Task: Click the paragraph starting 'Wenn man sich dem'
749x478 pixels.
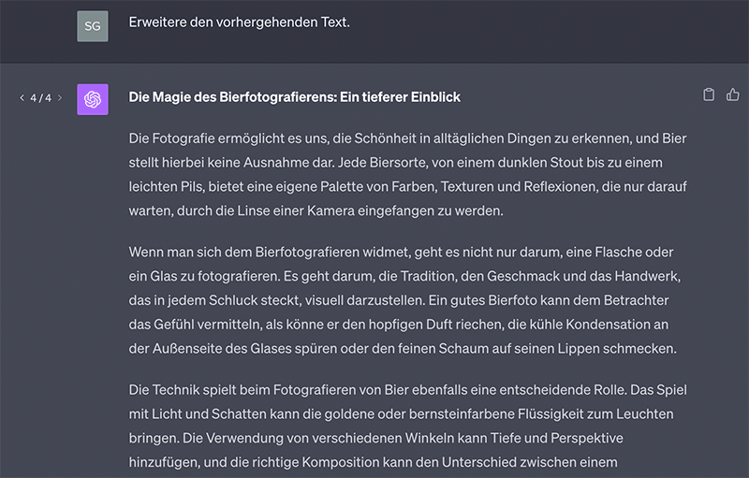Action: pyautogui.click(x=404, y=300)
